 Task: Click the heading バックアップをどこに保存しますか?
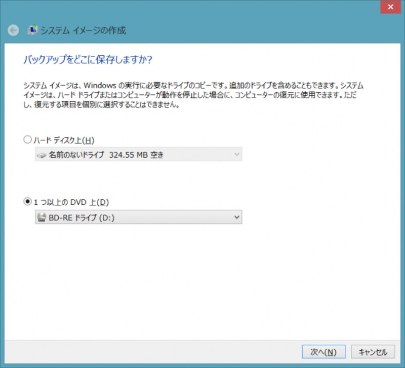click(x=88, y=59)
